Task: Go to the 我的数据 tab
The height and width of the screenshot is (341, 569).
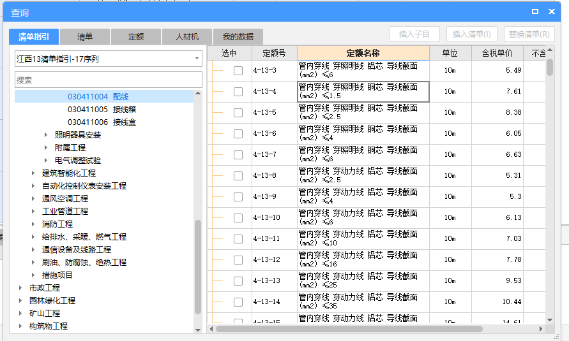Action: (x=238, y=36)
